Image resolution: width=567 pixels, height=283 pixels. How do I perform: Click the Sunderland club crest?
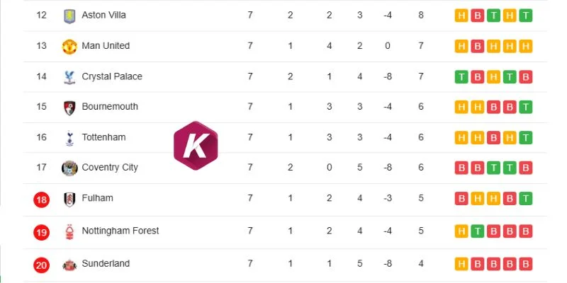[x=69, y=265]
